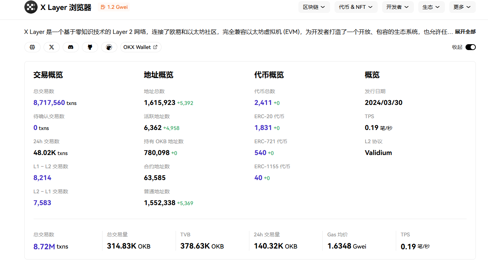This screenshot has width=488, height=264.
Task: Click the L1 – L2 transactions value 8,214
Action: [42, 178]
